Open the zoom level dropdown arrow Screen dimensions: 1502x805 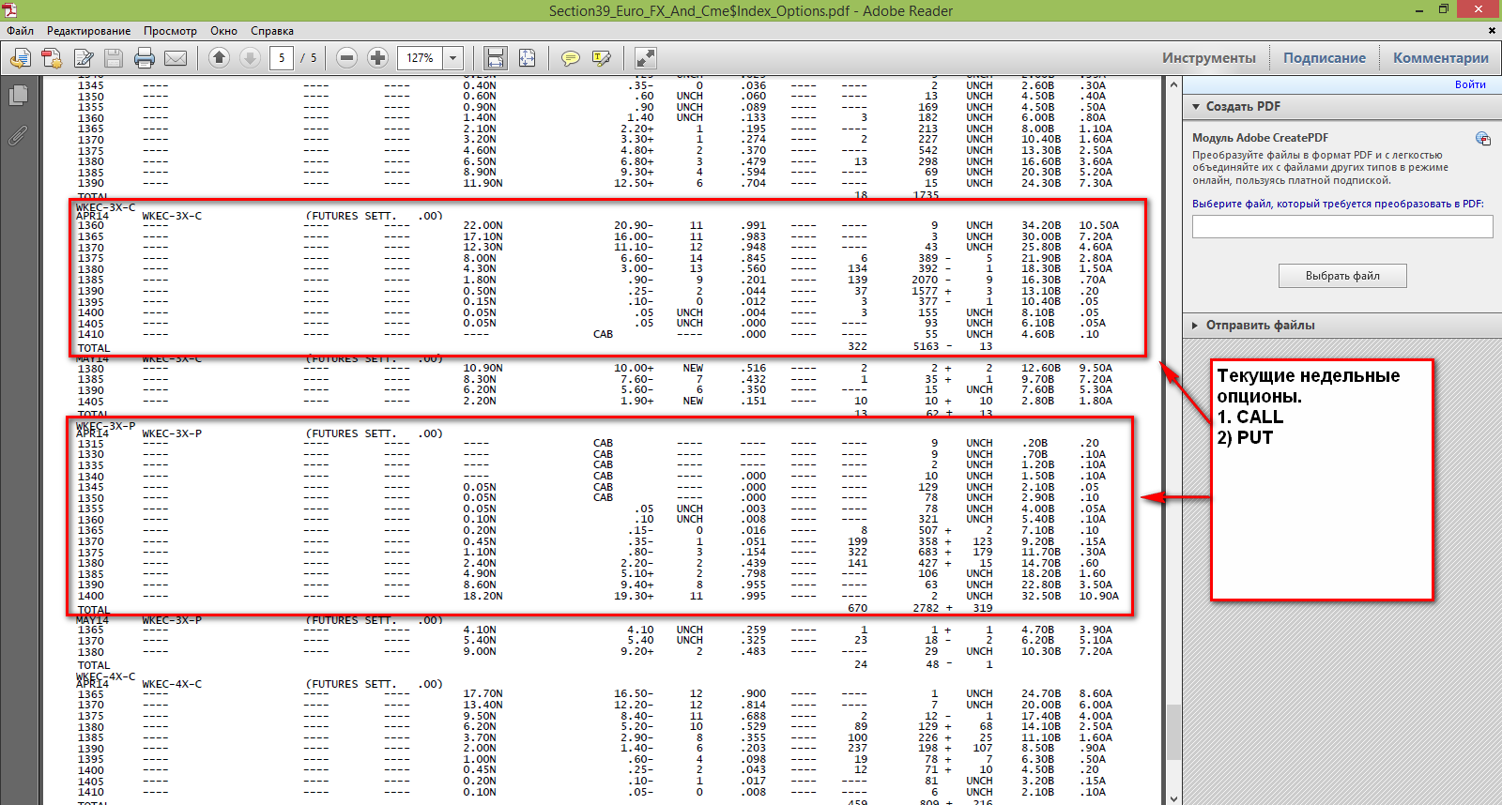[x=453, y=58]
